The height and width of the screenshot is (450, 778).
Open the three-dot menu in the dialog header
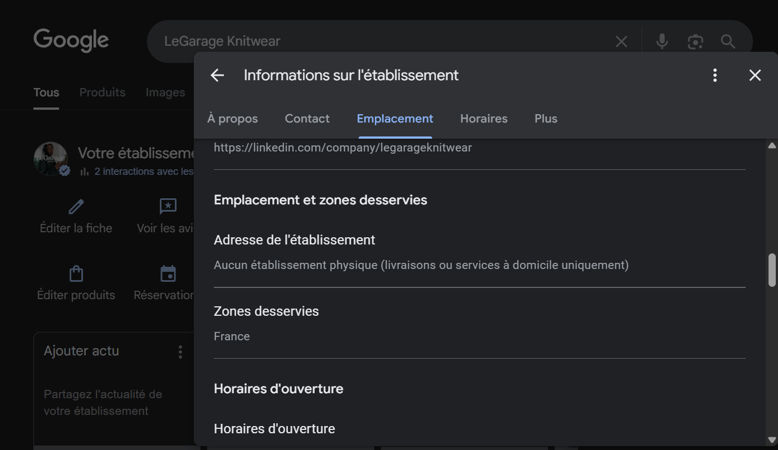pos(715,75)
